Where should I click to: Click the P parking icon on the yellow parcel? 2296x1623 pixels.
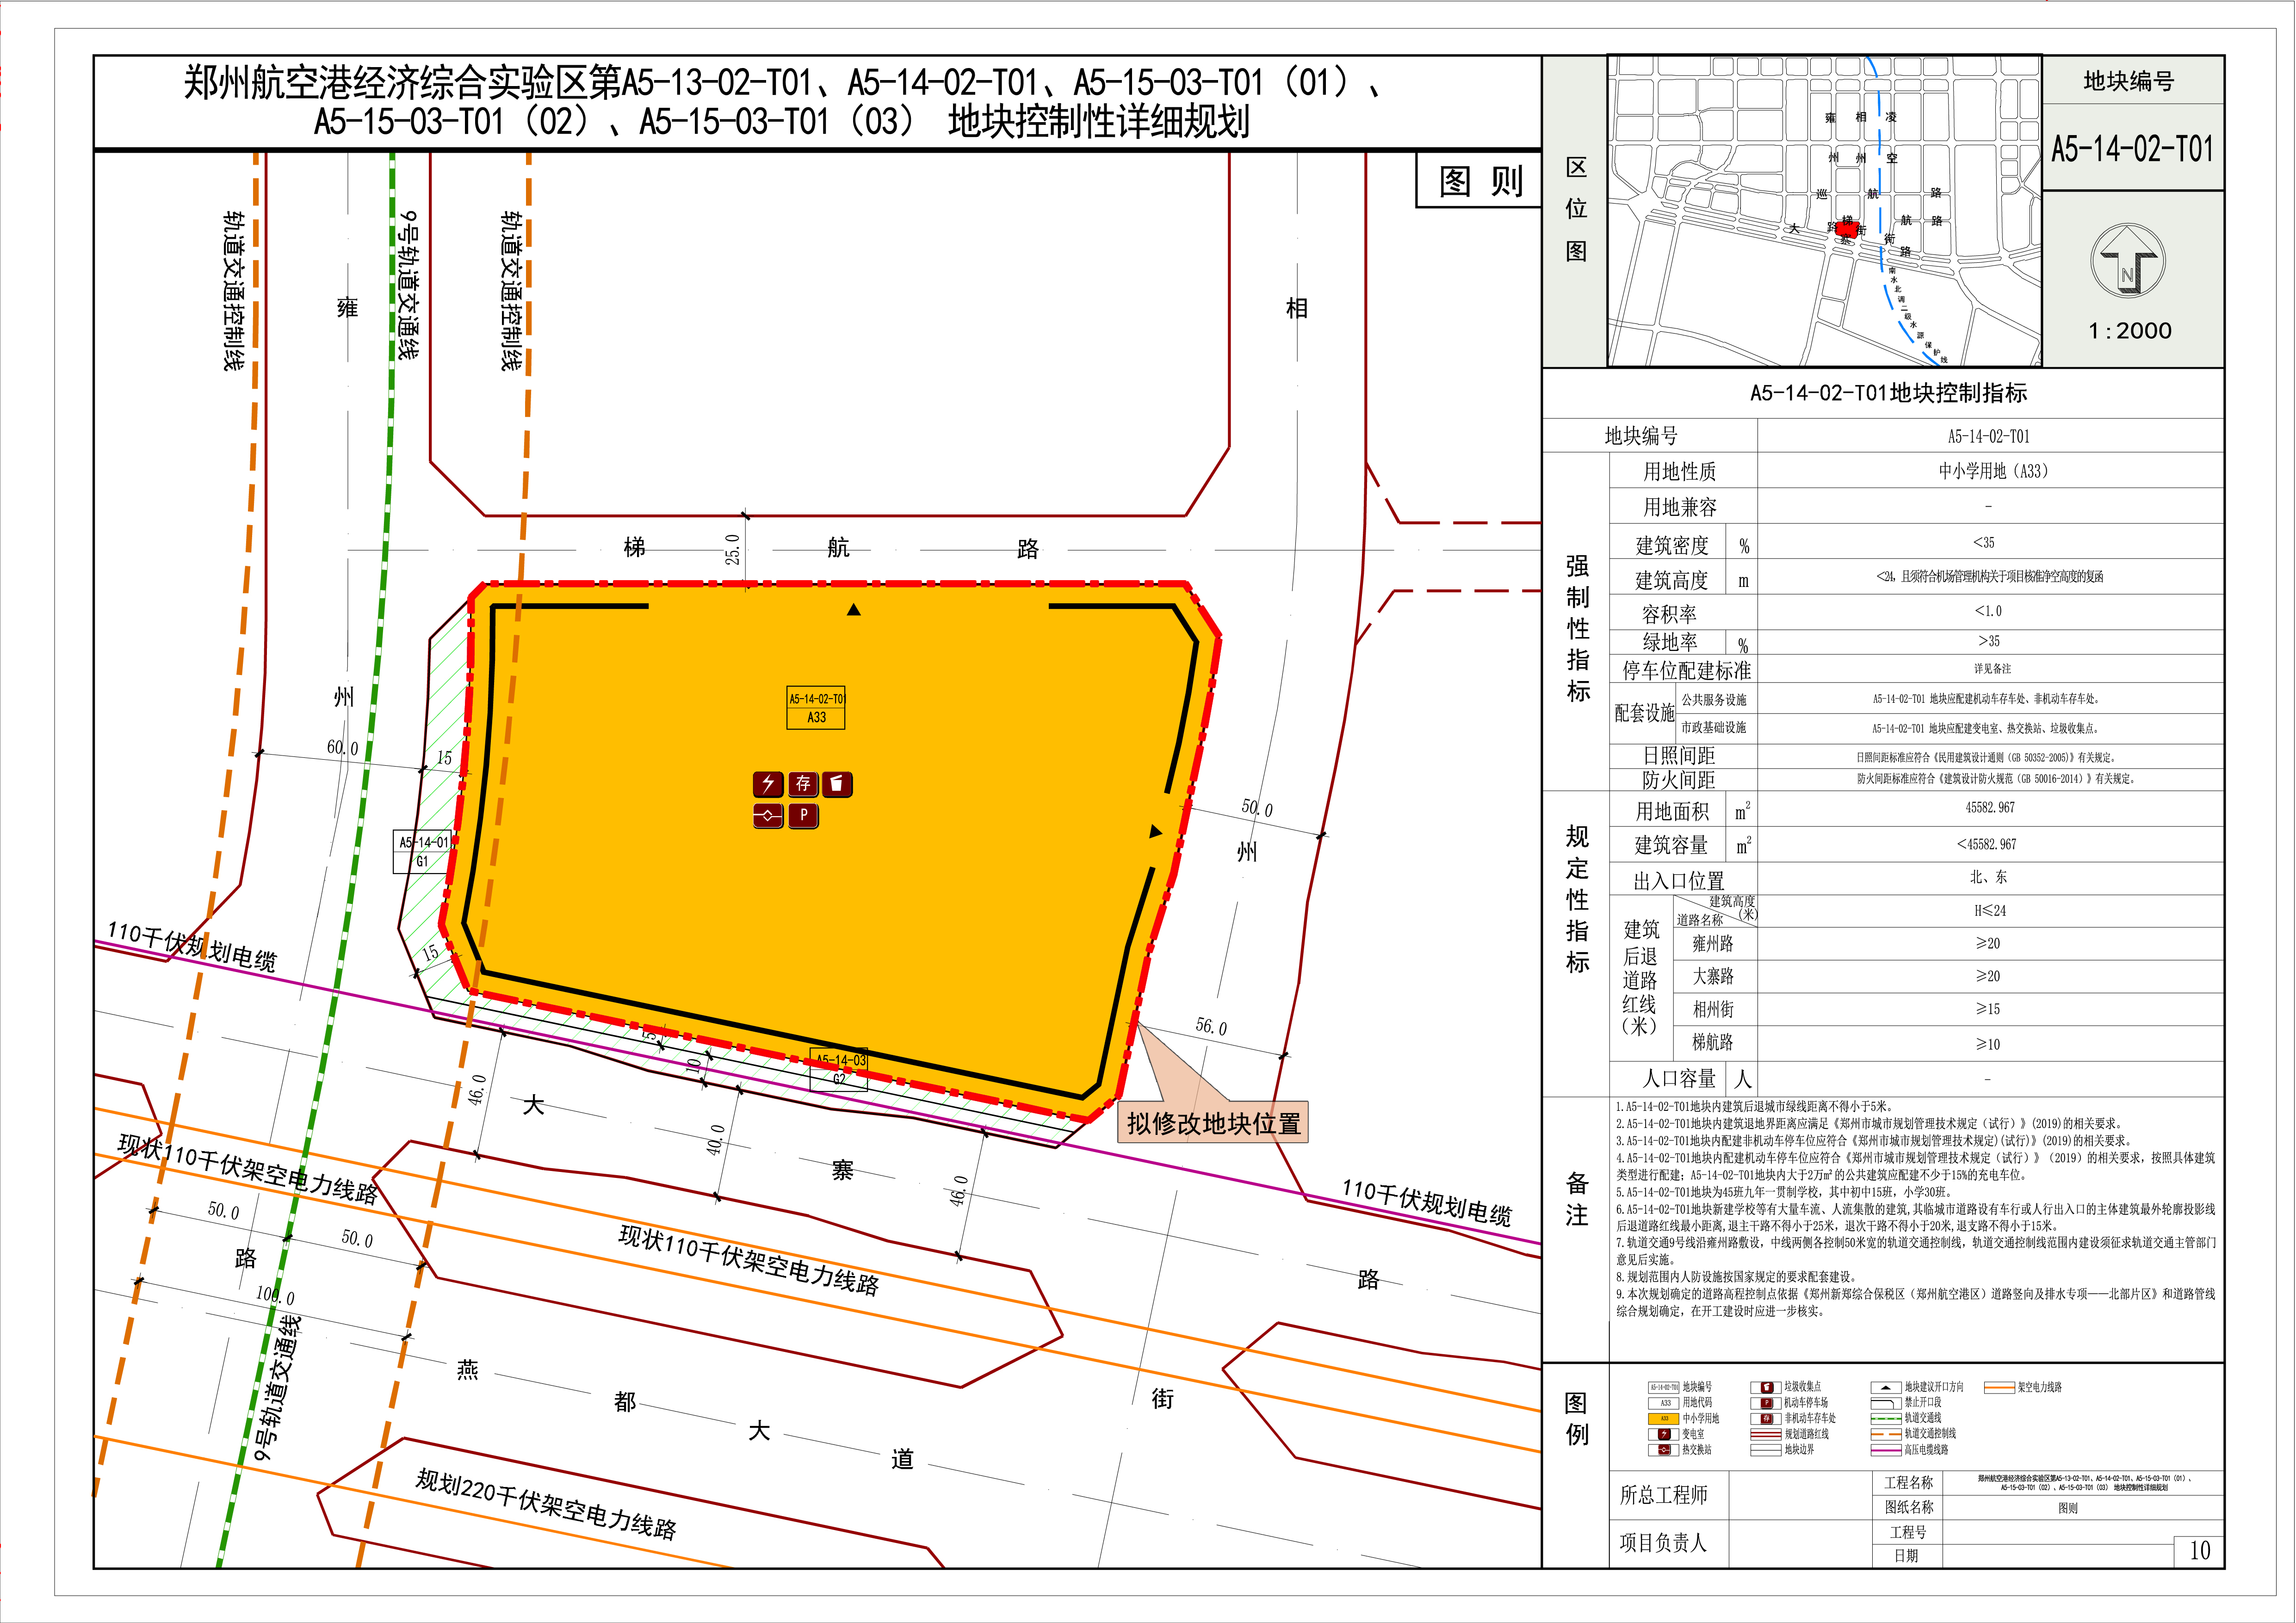(x=803, y=816)
